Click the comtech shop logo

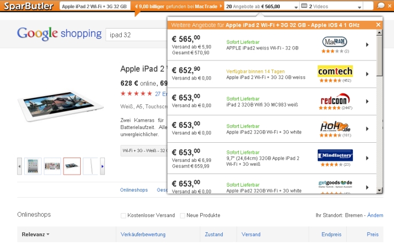(335, 71)
